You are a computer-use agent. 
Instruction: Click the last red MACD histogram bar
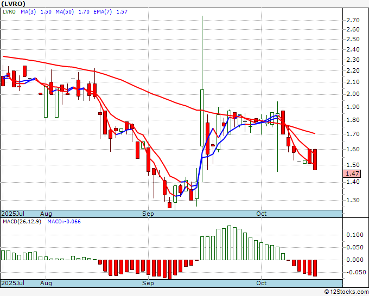[315, 268]
